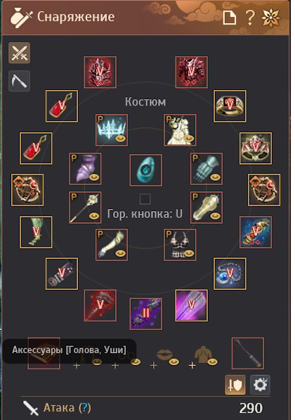Switch to the sickle life gear tab
The image size is (295, 420).
click(x=19, y=81)
